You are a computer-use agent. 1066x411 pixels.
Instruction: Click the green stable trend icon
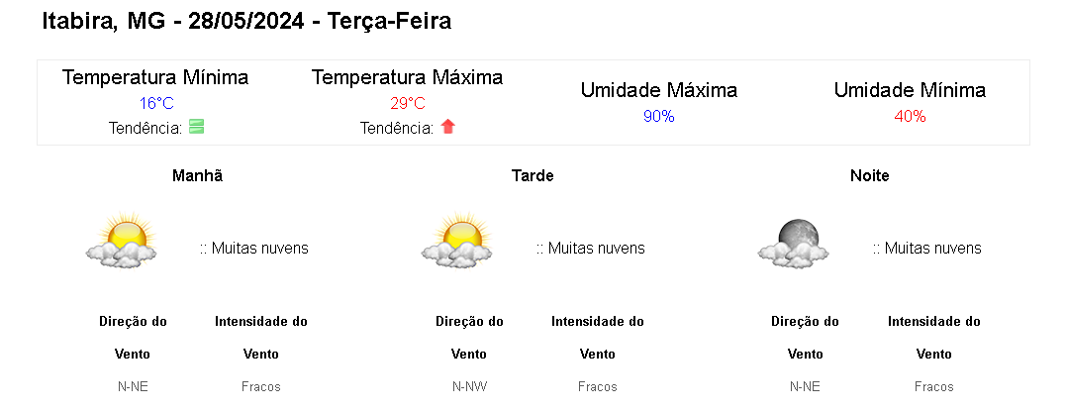(x=197, y=127)
